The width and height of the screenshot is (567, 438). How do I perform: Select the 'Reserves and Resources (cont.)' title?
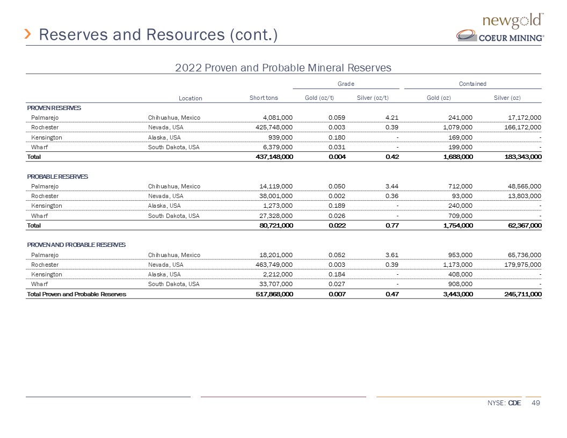(158, 35)
